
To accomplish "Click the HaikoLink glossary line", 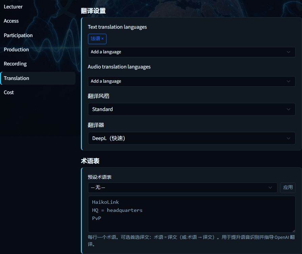I will 105,202.
